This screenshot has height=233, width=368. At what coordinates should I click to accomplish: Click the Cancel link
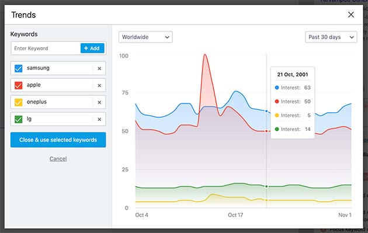tap(58, 159)
